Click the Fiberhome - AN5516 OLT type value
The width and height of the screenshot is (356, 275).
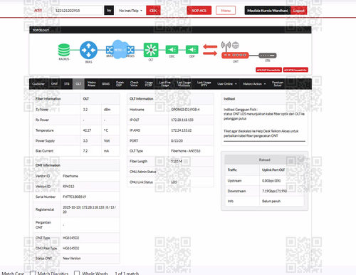point(186,151)
